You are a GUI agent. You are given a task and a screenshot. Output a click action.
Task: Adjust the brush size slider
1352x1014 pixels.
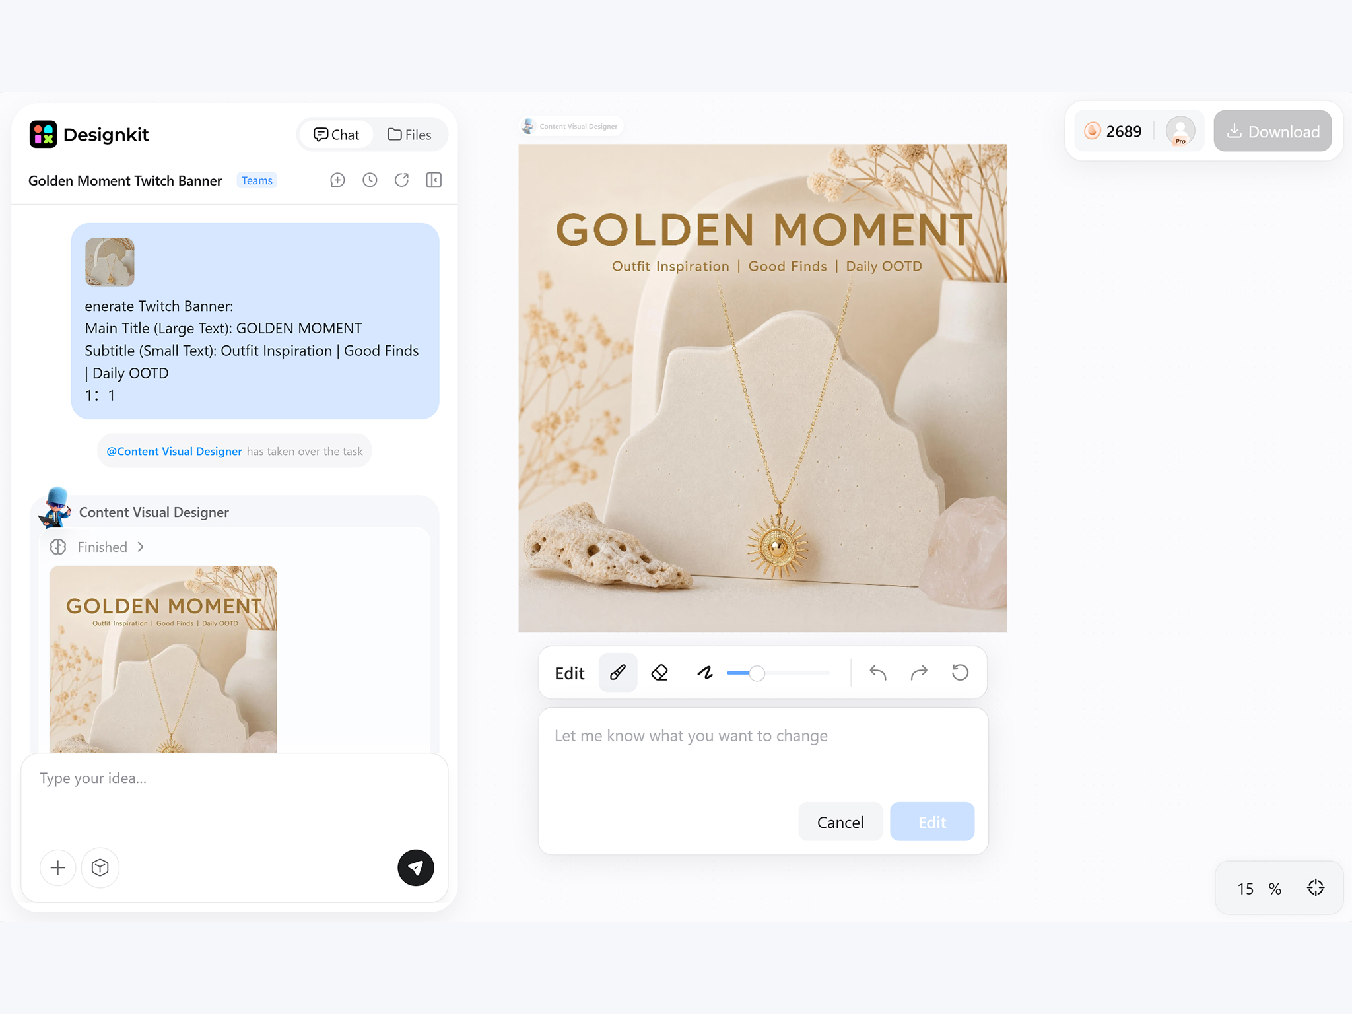point(778,673)
